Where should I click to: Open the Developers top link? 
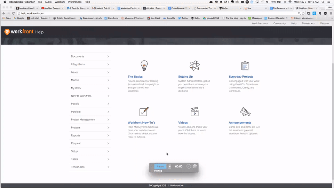tap(308, 23)
